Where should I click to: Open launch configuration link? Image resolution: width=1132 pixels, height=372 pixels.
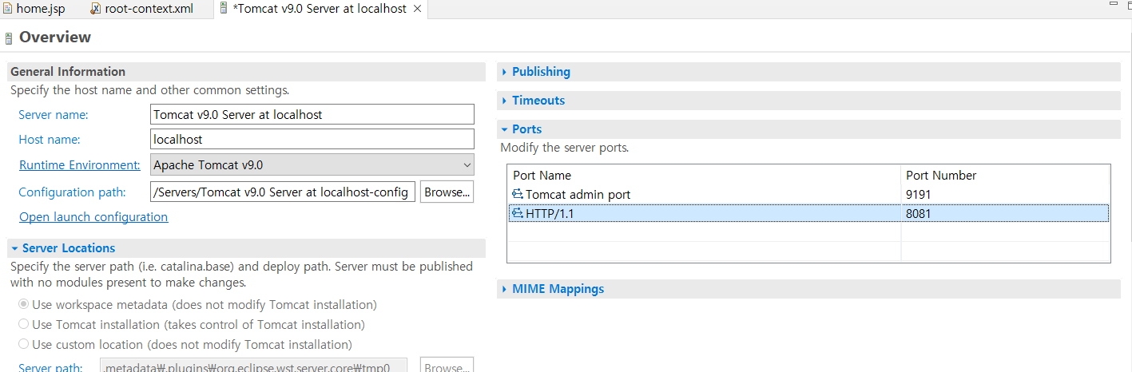[x=93, y=217]
